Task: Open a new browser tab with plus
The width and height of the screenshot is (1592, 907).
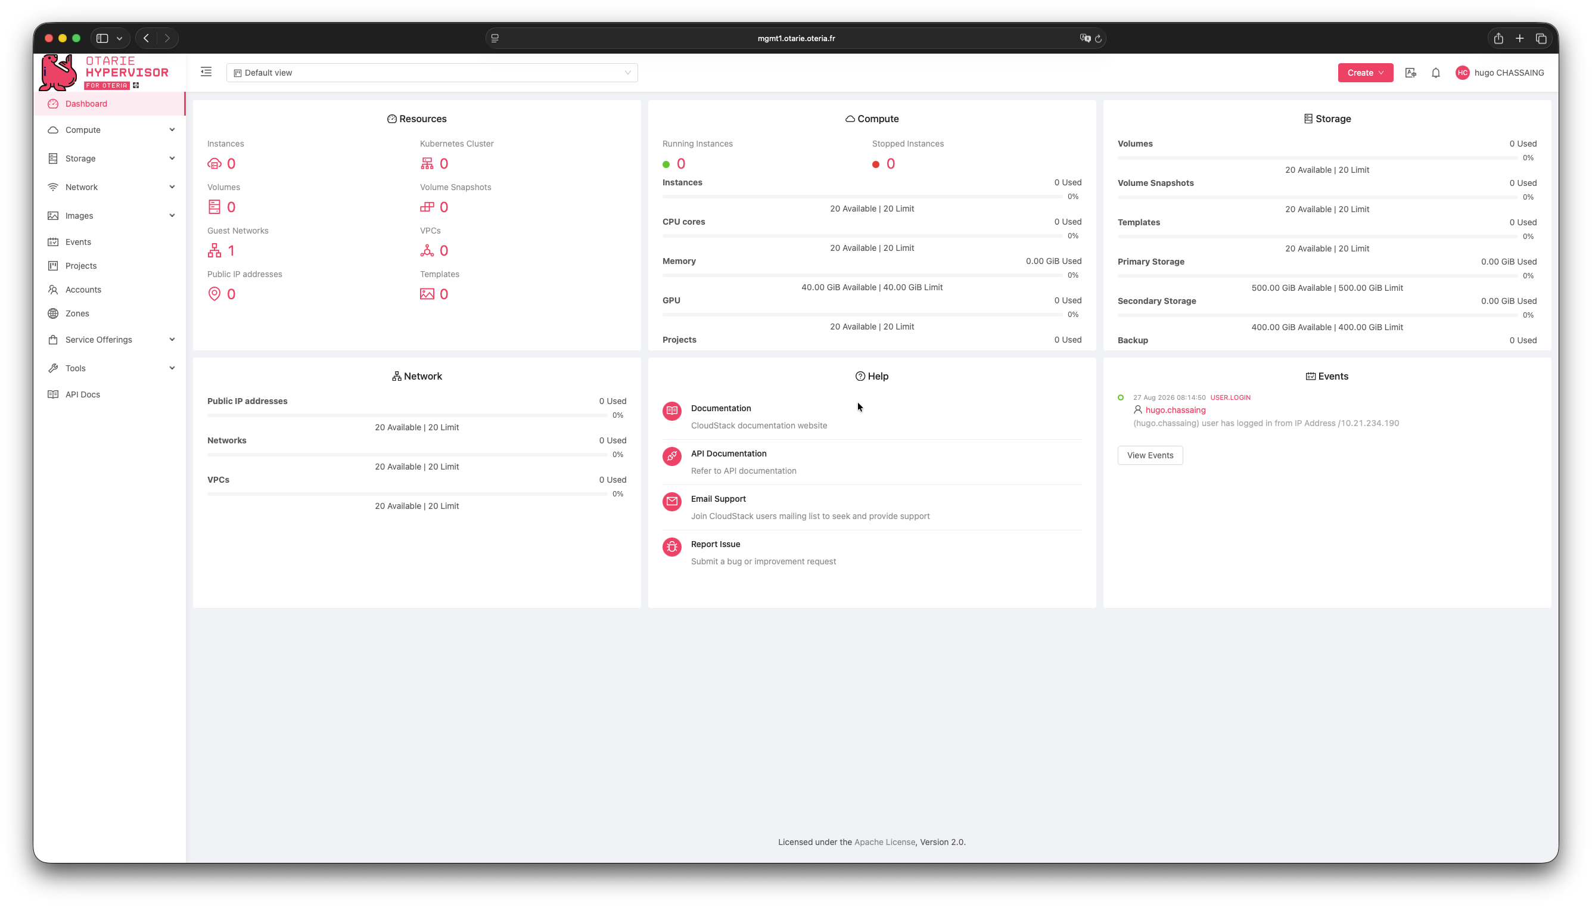Action: coord(1520,39)
